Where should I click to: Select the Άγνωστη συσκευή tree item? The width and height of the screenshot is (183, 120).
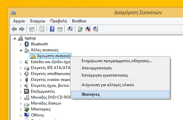[50, 56]
